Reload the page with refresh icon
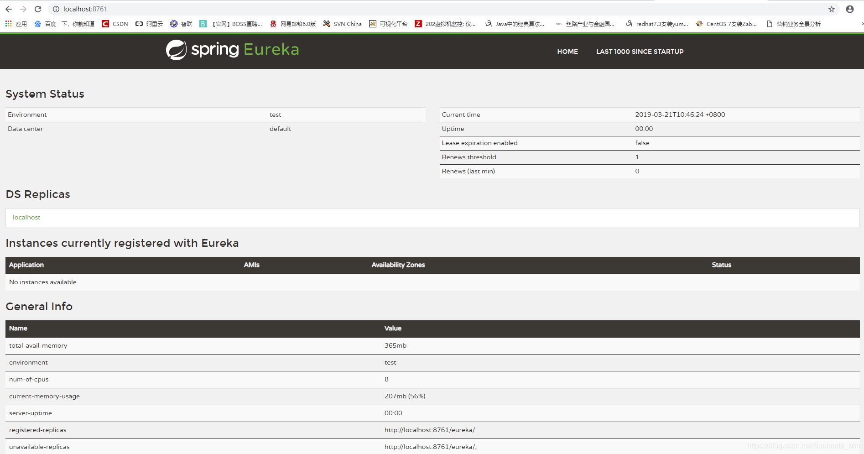864x454 pixels. pyautogui.click(x=38, y=9)
